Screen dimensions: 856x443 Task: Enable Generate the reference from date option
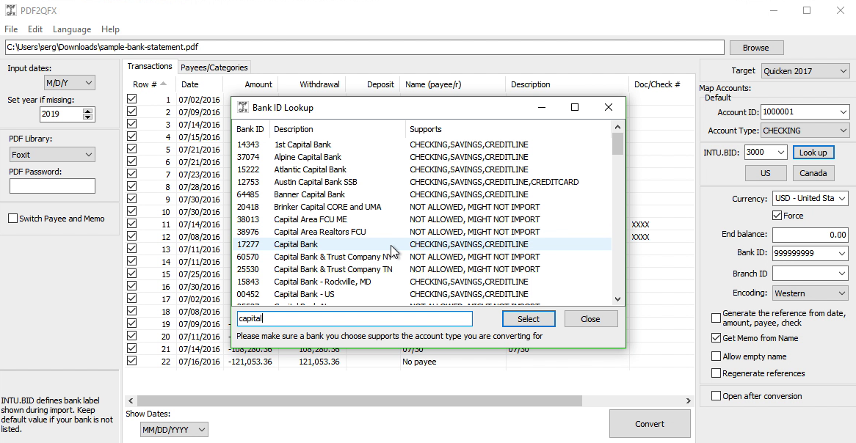coord(717,318)
